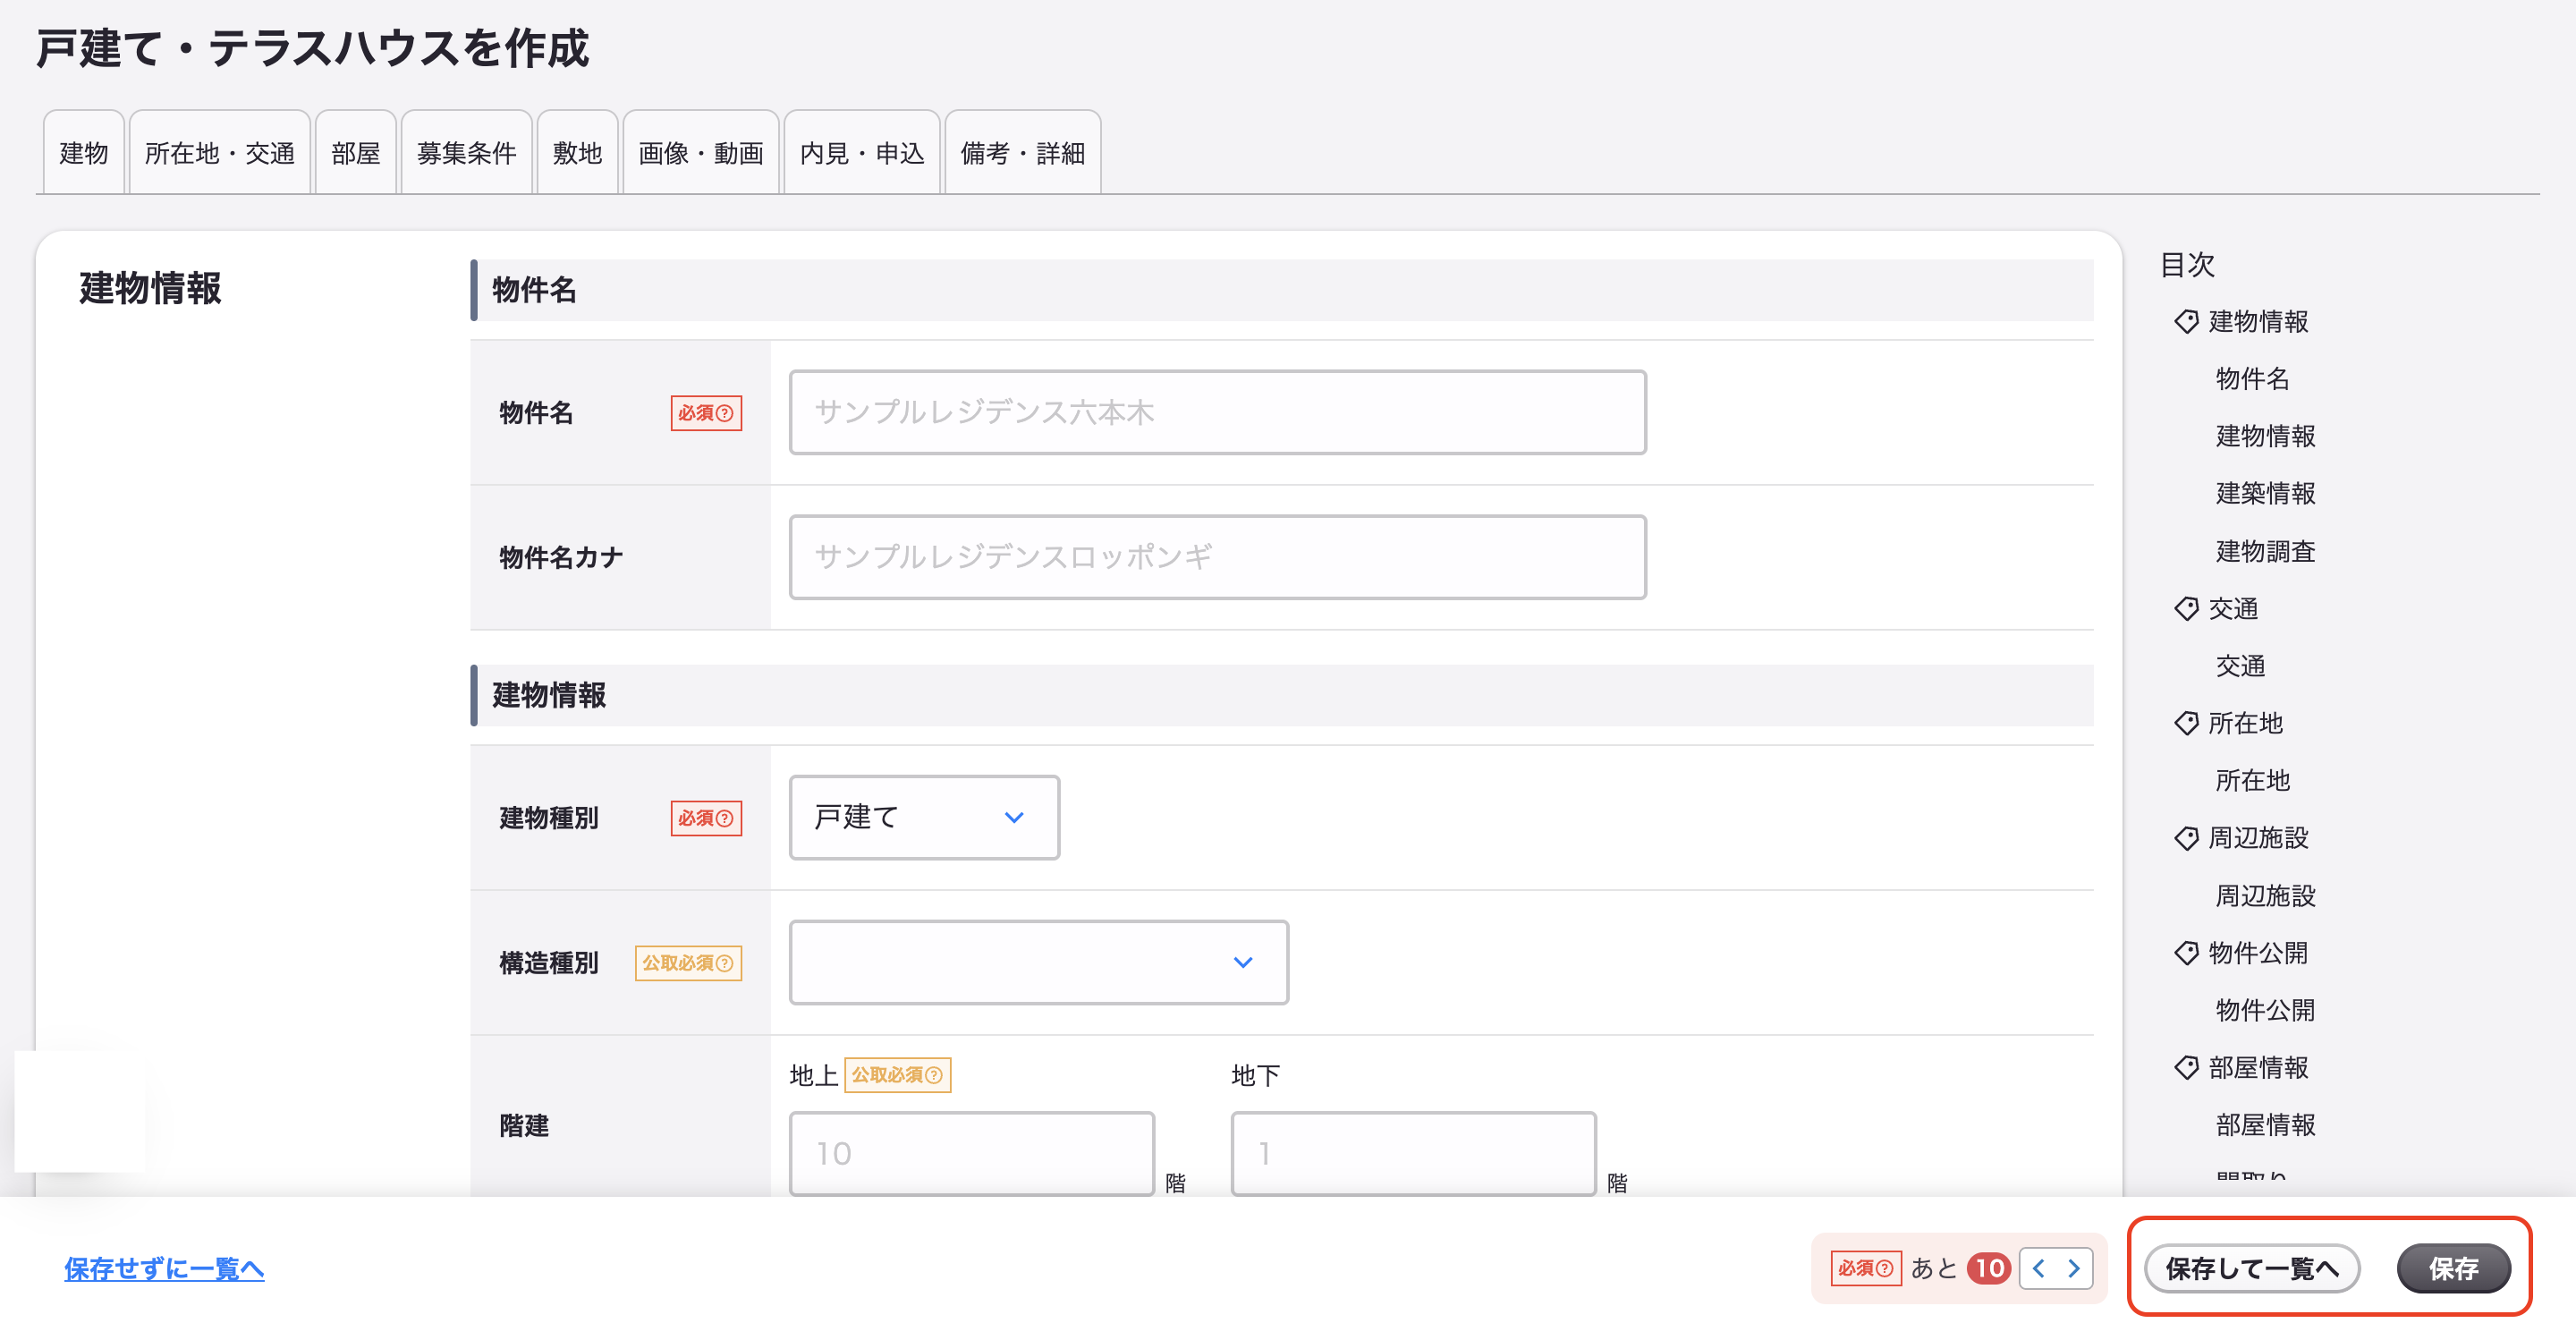Open the 構造種別 dropdown

pyautogui.click(x=1038, y=962)
